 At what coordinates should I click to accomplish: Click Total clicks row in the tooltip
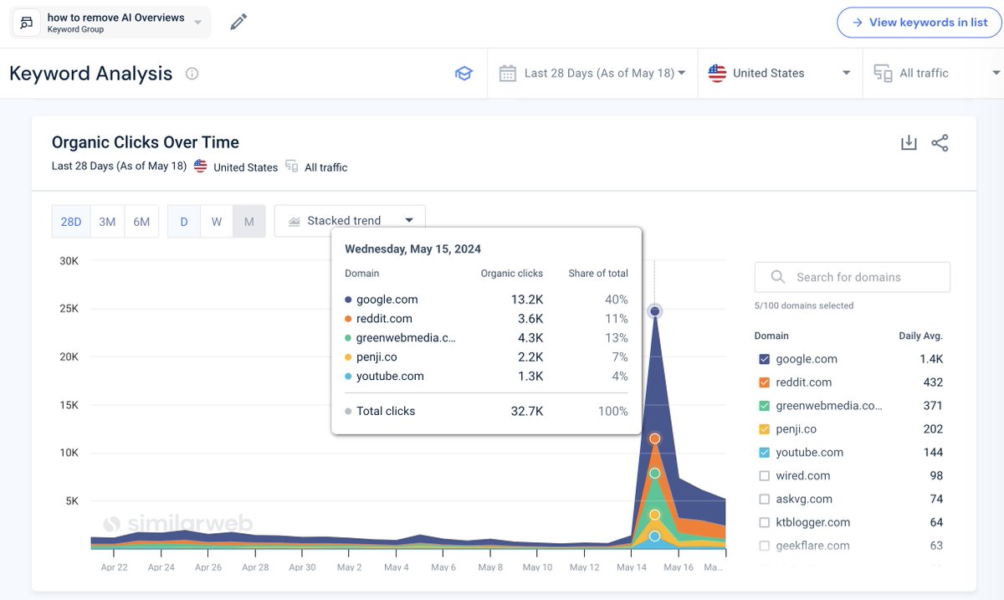(x=486, y=411)
